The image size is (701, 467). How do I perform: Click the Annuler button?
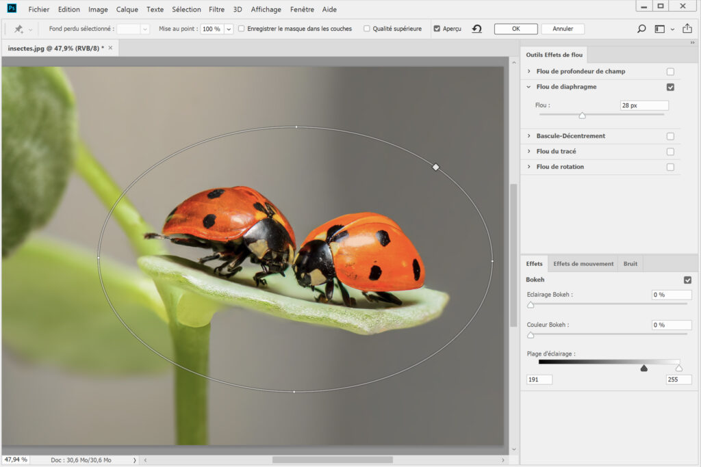pyautogui.click(x=563, y=29)
